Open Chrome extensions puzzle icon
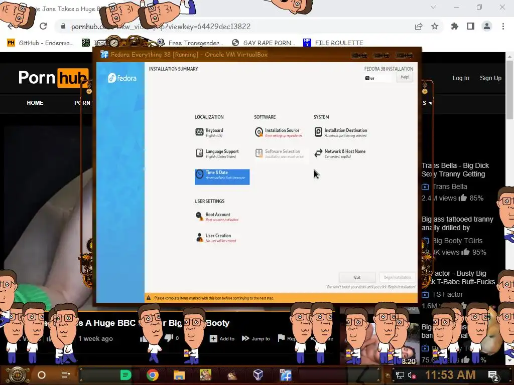 click(455, 26)
